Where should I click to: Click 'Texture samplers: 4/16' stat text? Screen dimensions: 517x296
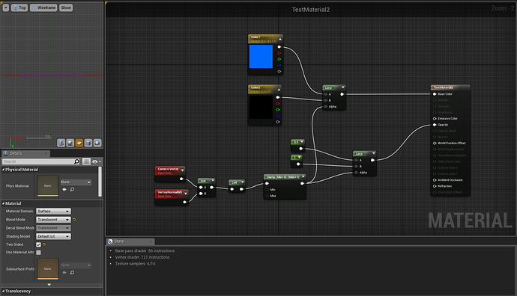coord(135,263)
